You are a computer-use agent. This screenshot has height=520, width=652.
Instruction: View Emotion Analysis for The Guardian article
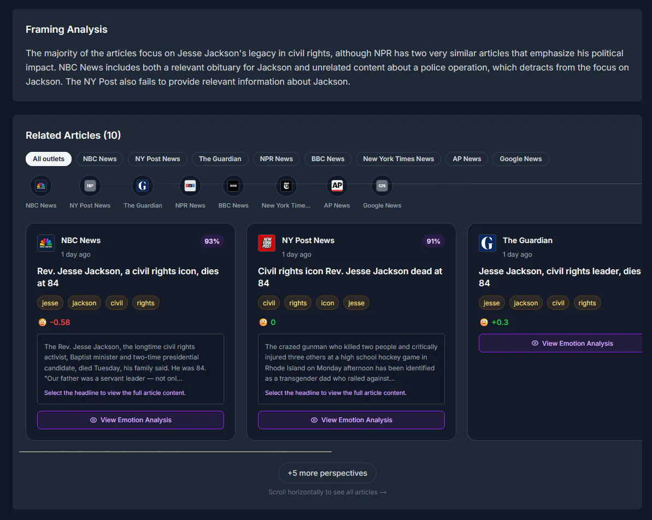click(x=561, y=344)
